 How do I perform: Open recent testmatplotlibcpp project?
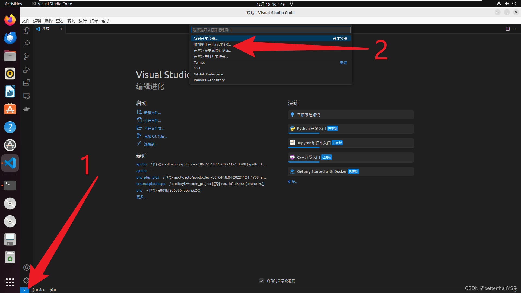tap(151, 184)
